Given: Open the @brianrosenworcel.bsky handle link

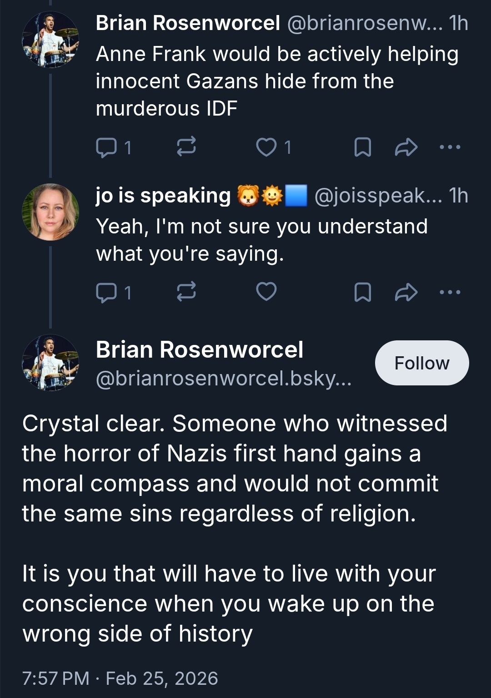Looking at the screenshot, I should 224,379.
